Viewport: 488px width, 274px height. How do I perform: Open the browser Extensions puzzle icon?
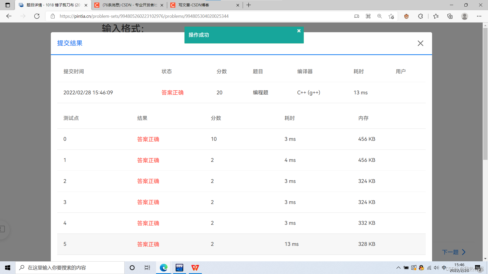coord(420,16)
